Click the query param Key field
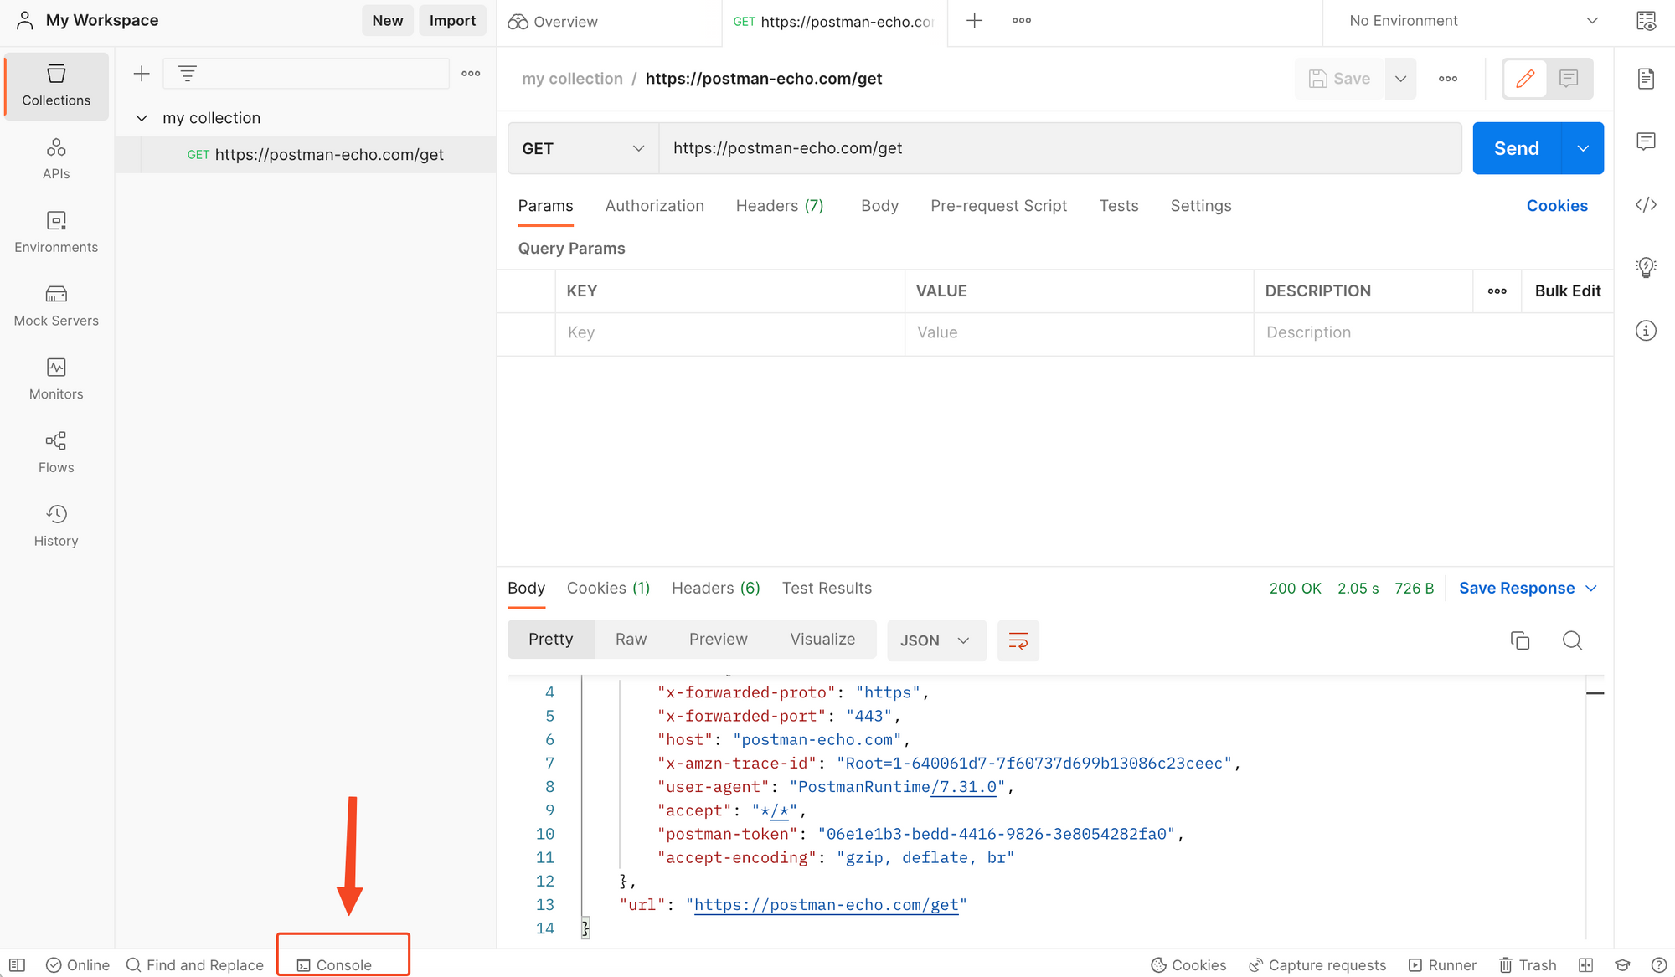1675x977 pixels. pyautogui.click(x=729, y=332)
